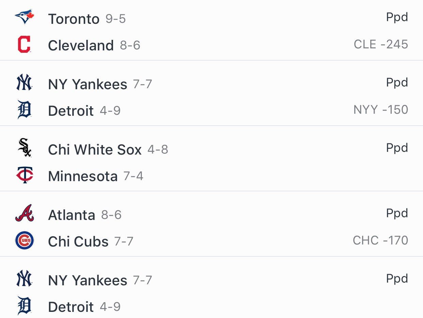The height and width of the screenshot is (318, 423).
Task: Tap the first NY Yankees logo
Action: [x=25, y=83]
